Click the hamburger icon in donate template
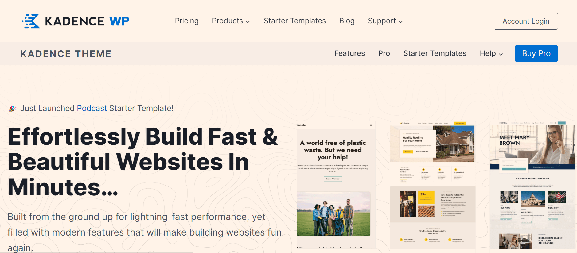Image resolution: width=577 pixels, height=253 pixels. click(x=371, y=125)
